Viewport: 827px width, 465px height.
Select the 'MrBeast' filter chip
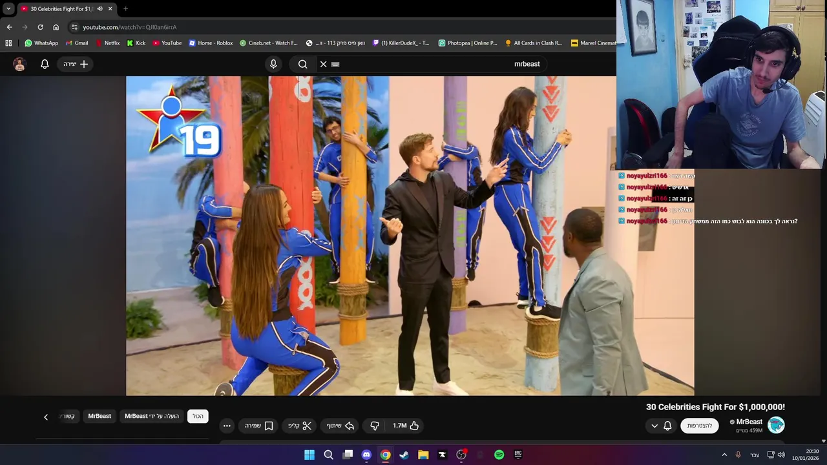pos(99,417)
